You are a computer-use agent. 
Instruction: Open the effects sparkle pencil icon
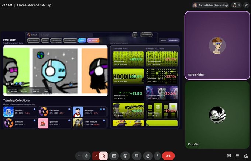246,5
